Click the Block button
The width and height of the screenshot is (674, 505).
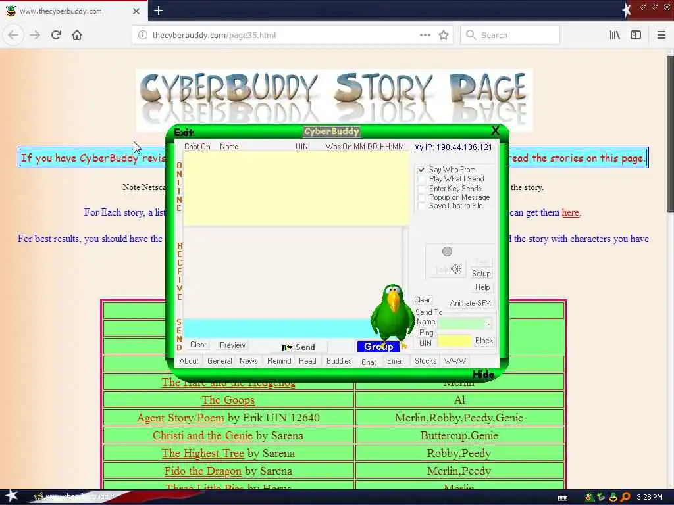[x=484, y=341]
